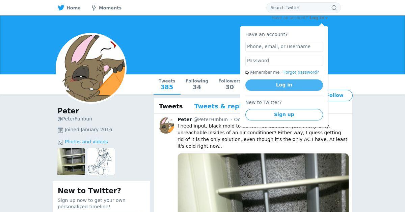Viewport: 405px width, 212px height.
Task: Open Moments via the lightning bolt icon
Action: tap(94, 8)
